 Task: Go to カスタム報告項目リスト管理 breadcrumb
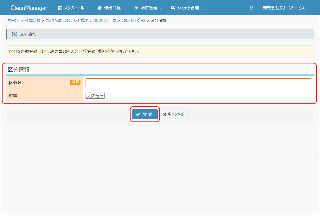67,20
